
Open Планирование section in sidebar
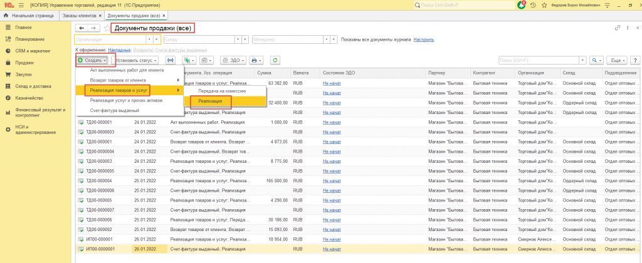(x=30, y=39)
